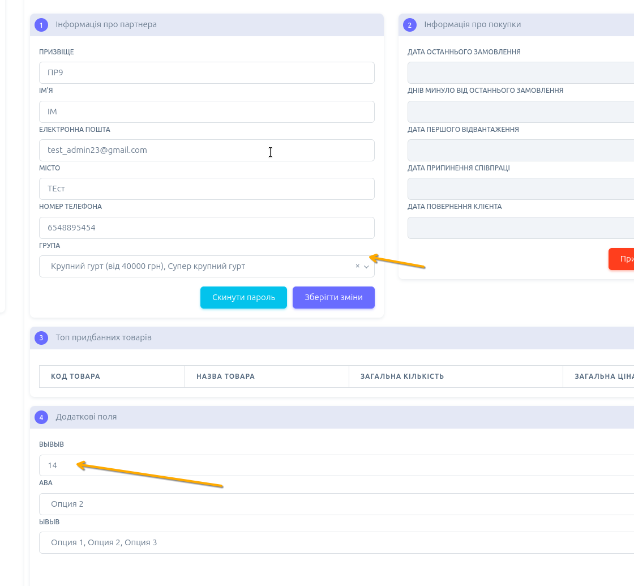Focus the Призвіще field containing ПР9
Image resolution: width=634 pixels, height=586 pixels.
(207, 73)
